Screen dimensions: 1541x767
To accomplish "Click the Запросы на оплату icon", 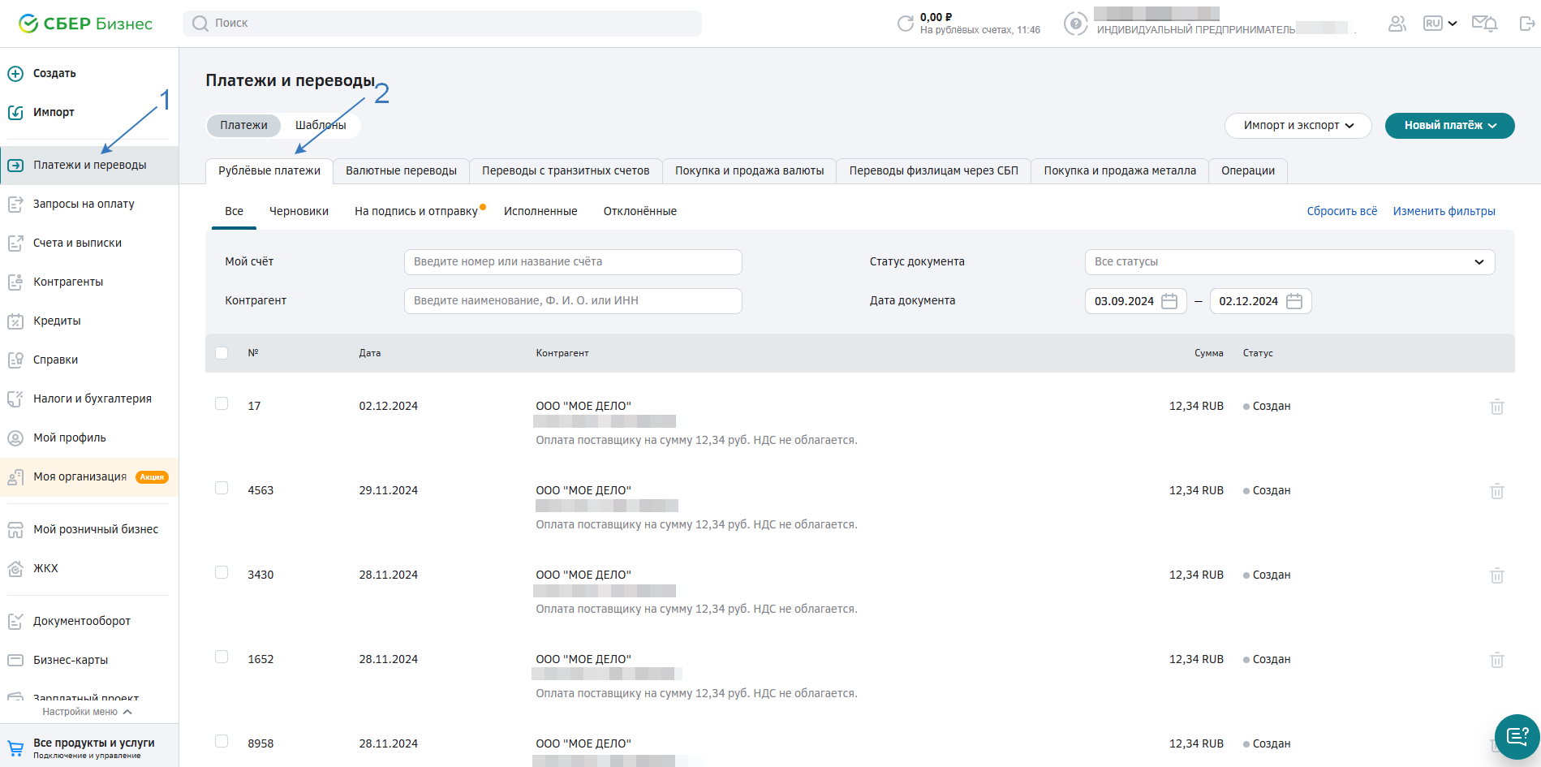I will (15, 205).
